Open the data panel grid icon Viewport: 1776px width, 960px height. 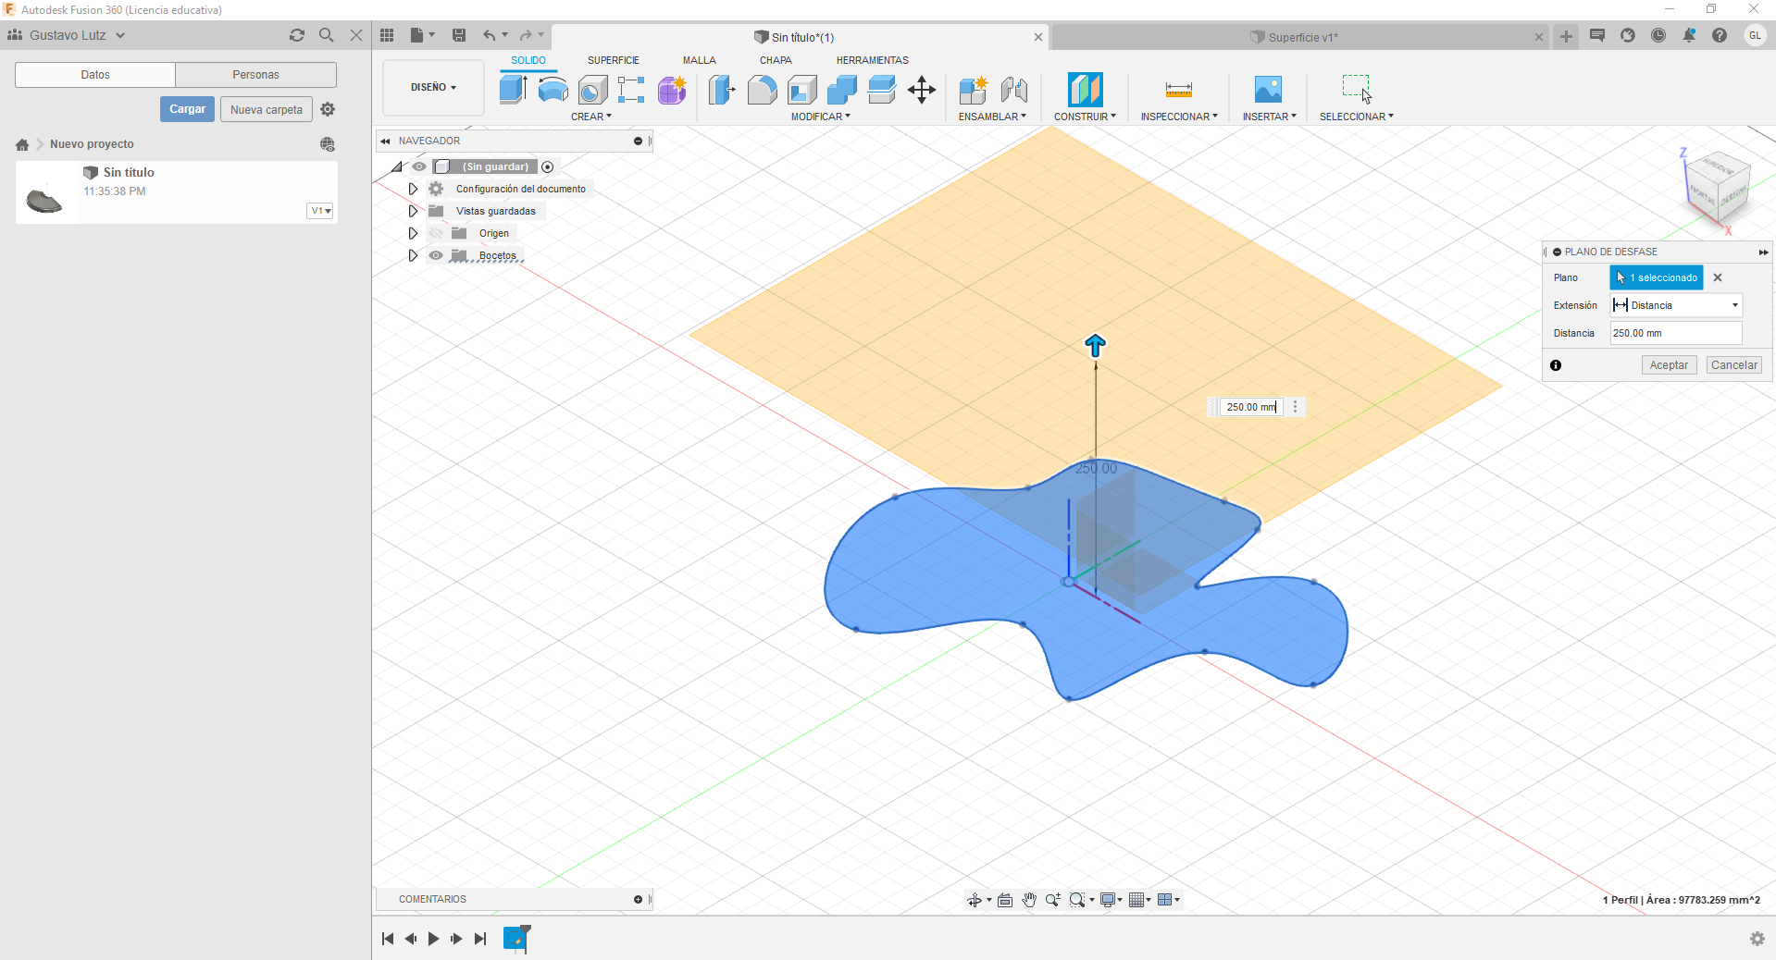point(387,35)
